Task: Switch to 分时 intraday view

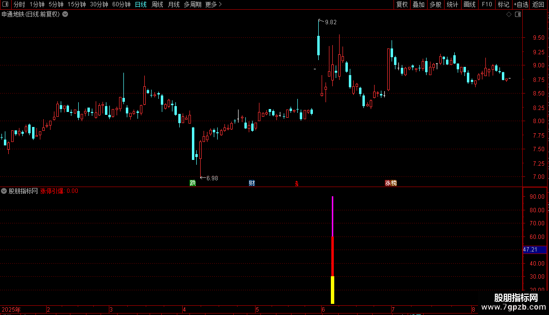Action: [x=19, y=4]
